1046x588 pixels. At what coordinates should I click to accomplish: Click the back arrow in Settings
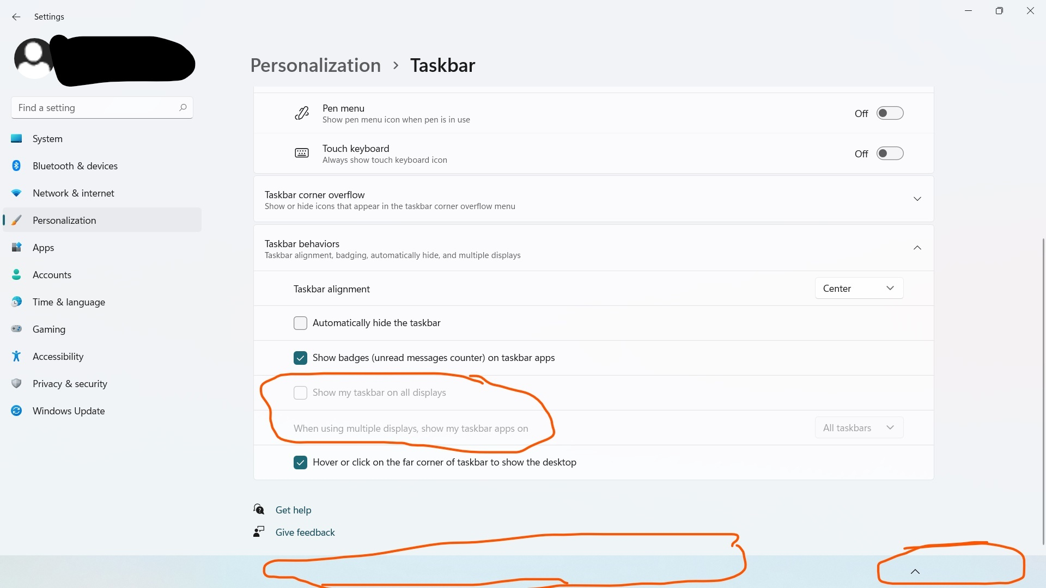tap(16, 17)
